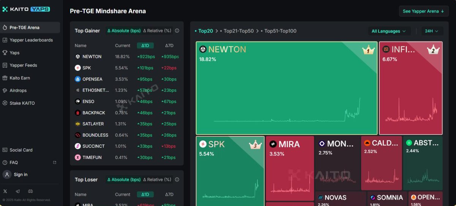Open the SPK treemap tile
The height and width of the screenshot is (206, 456).
[x=230, y=171]
